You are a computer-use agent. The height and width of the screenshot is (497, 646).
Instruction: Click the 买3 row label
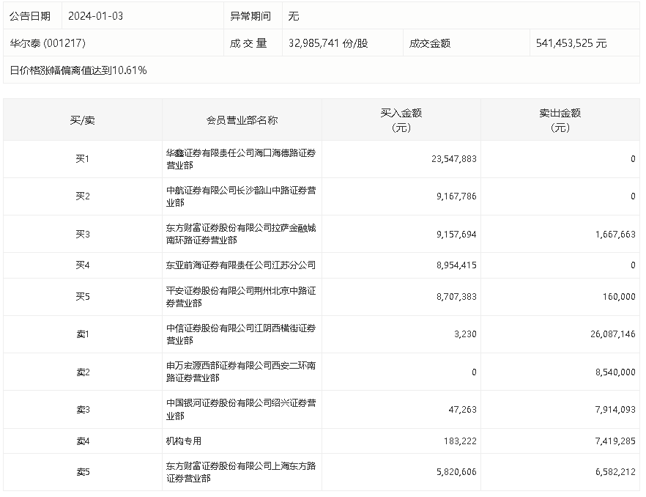pyautogui.click(x=82, y=235)
